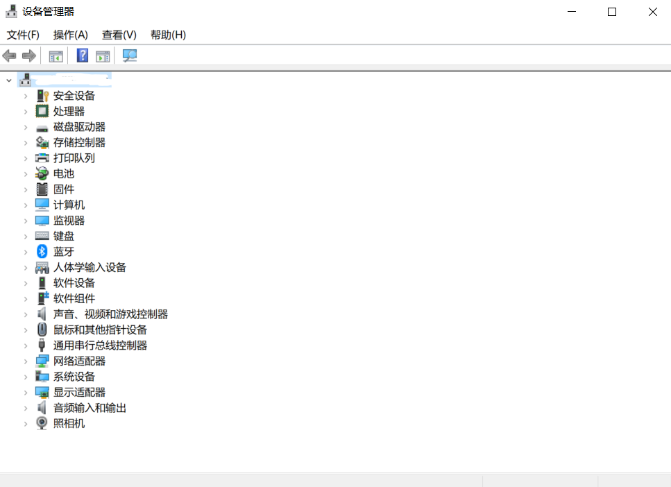Viewport: 671px width, 487px height.
Task: Click the print queue (打印队列) printer icon
Action: [42, 158]
